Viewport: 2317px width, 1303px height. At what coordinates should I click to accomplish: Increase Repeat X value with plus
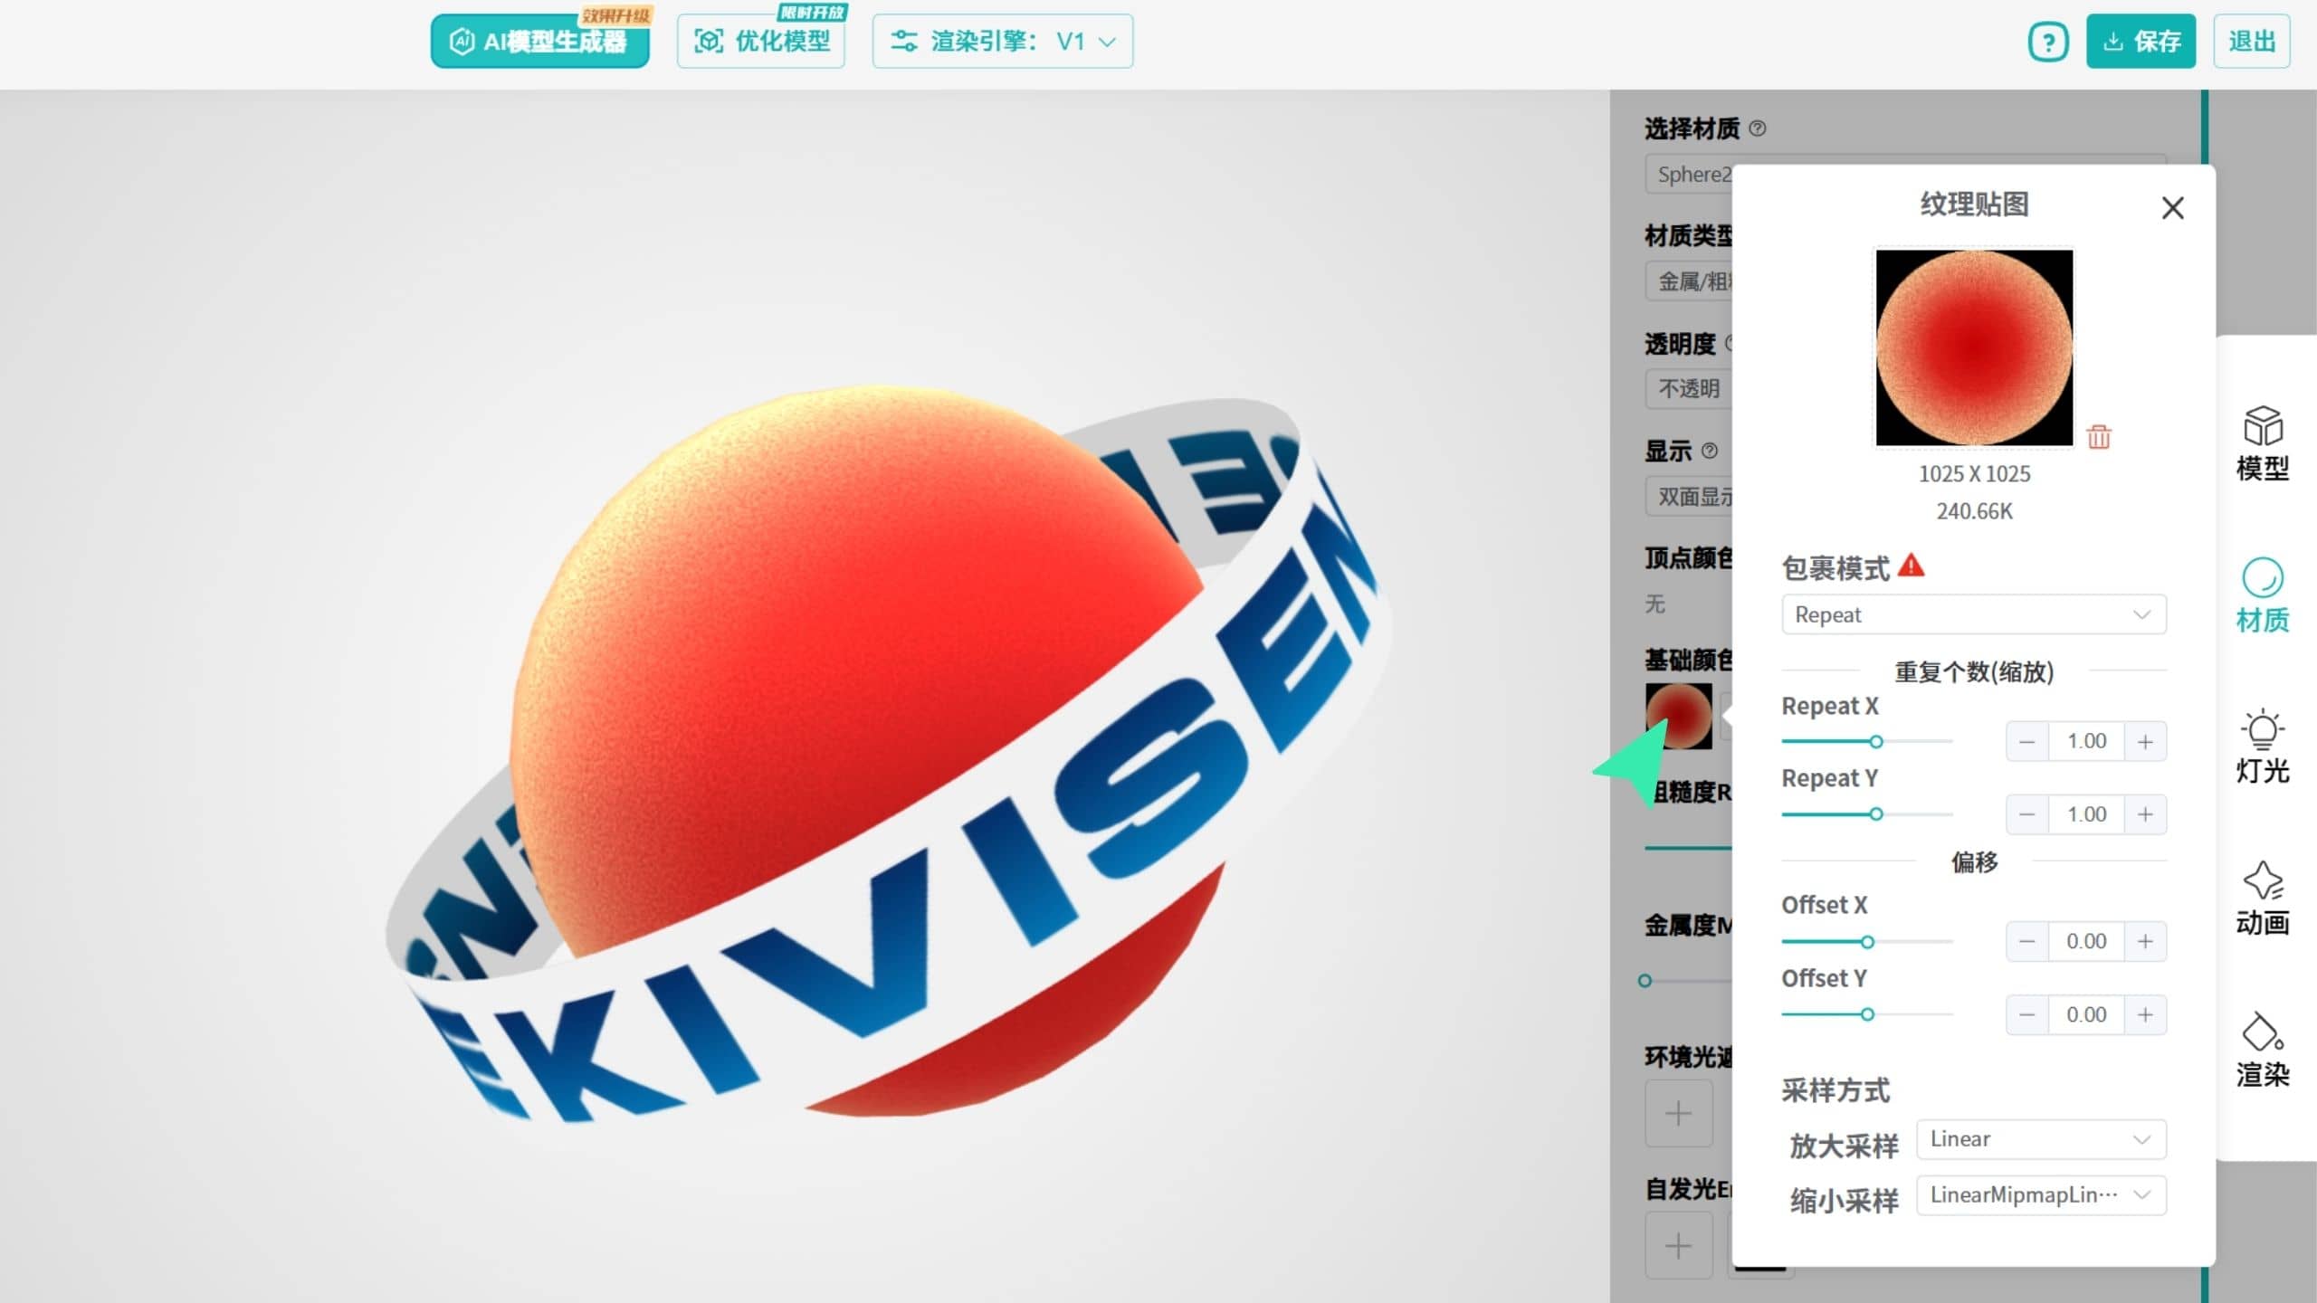[x=2145, y=742]
